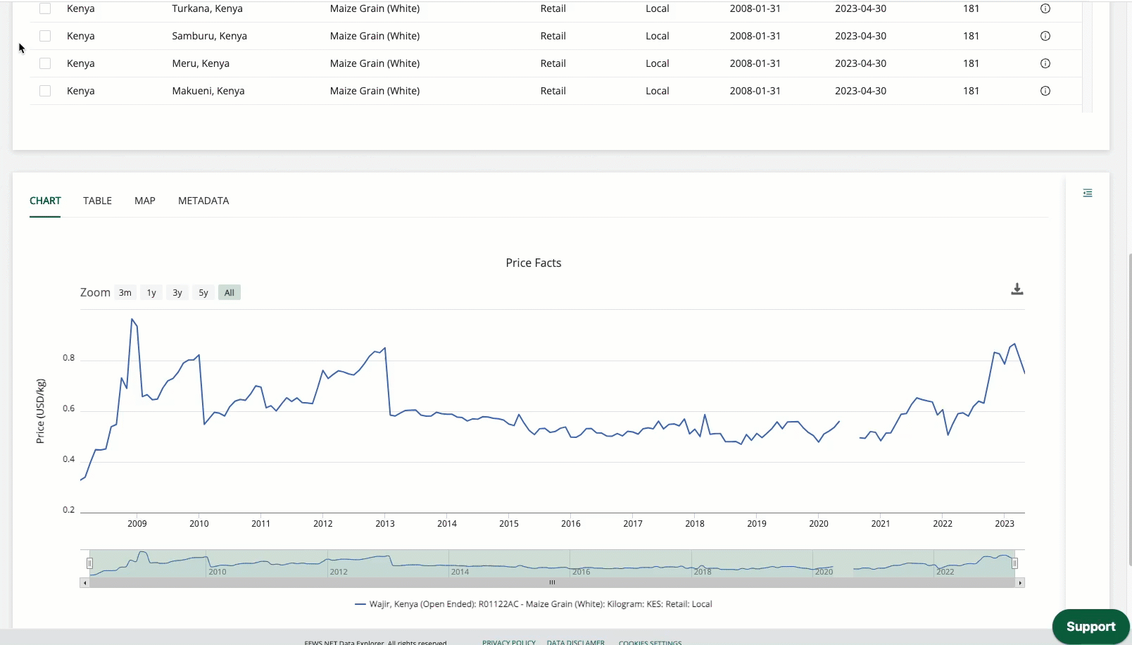Click the Support button
Viewport: 1132px width, 645px height.
pyautogui.click(x=1090, y=626)
